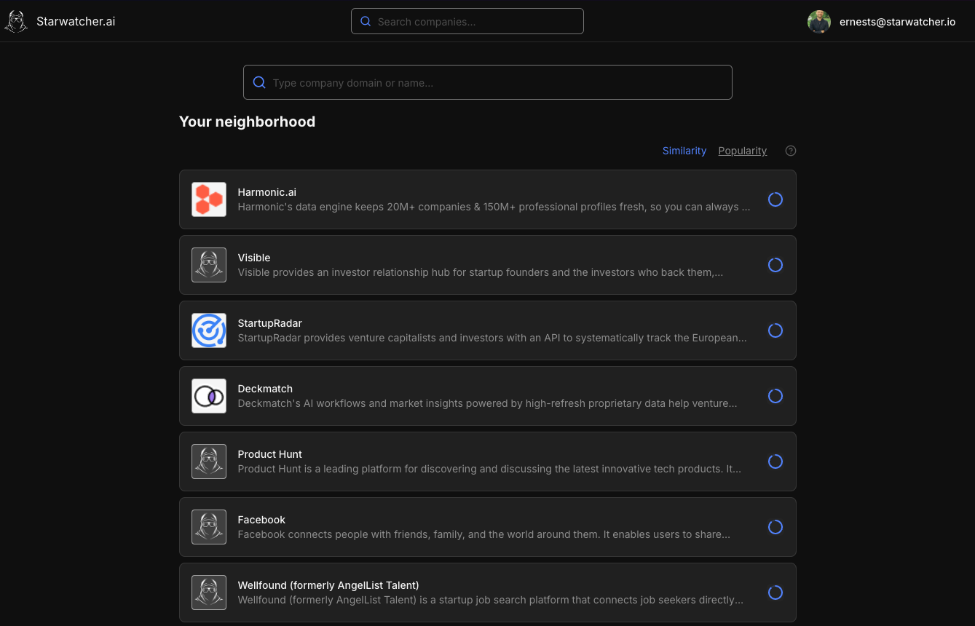The image size is (975, 626).
Task: Click the Product Hunt placeholder logo
Action: pos(209,461)
